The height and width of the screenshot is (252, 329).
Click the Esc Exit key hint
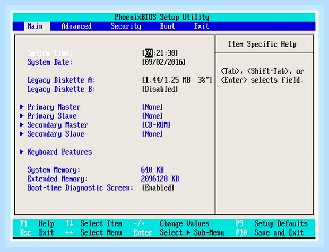(x=37, y=233)
